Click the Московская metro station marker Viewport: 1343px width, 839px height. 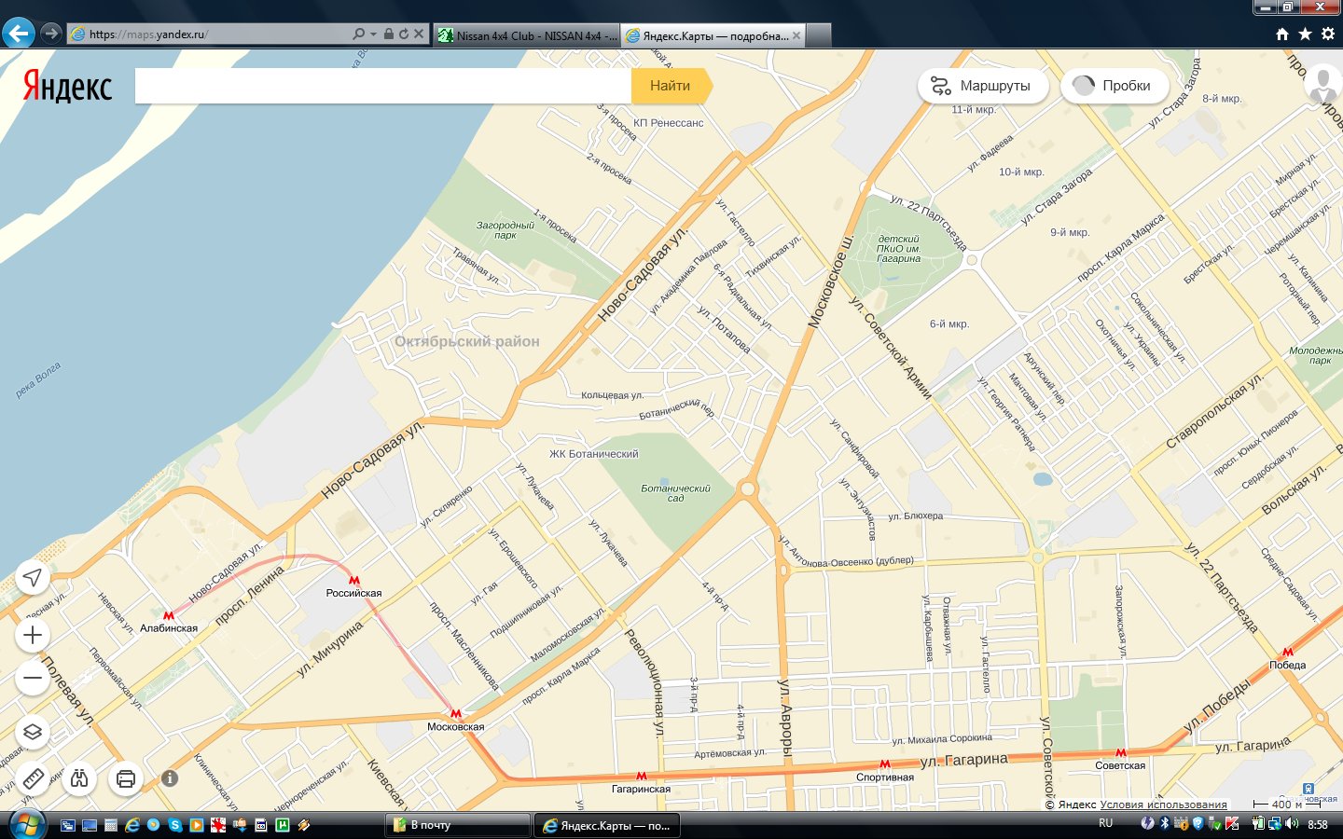tap(455, 714)
